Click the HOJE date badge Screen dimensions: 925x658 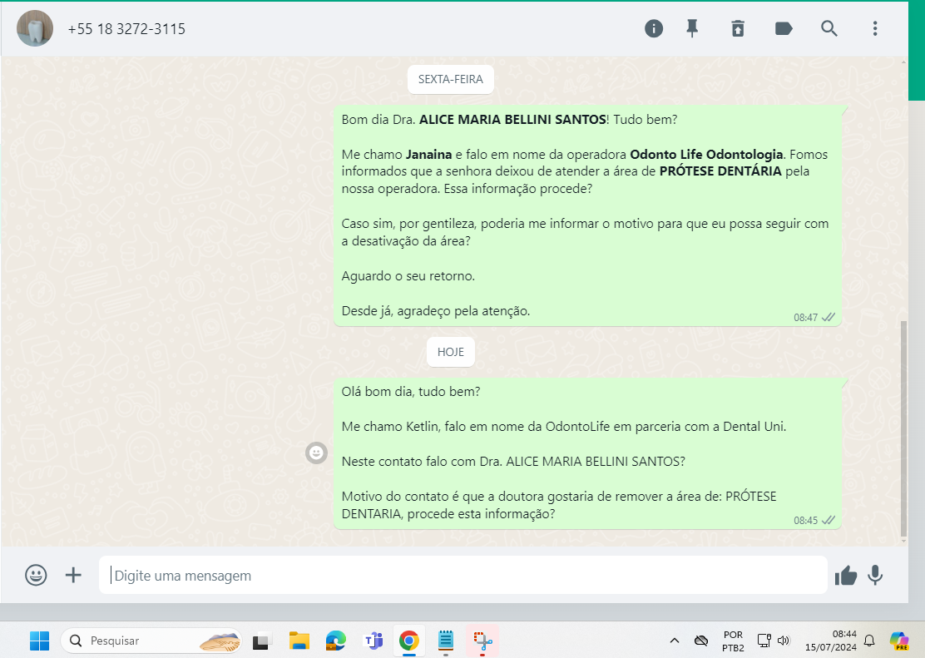(x=451, y=352)
